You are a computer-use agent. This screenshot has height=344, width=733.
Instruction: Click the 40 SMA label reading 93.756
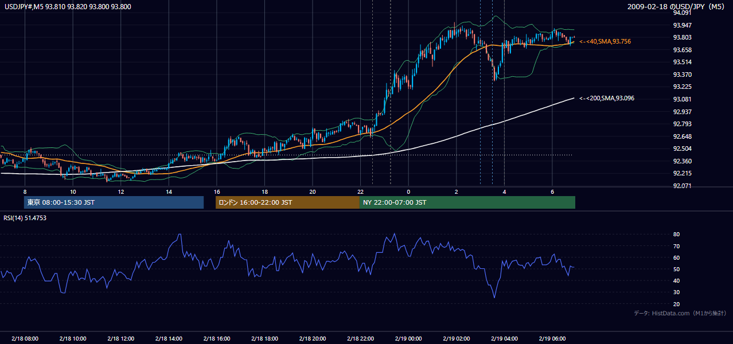[606, 41]
